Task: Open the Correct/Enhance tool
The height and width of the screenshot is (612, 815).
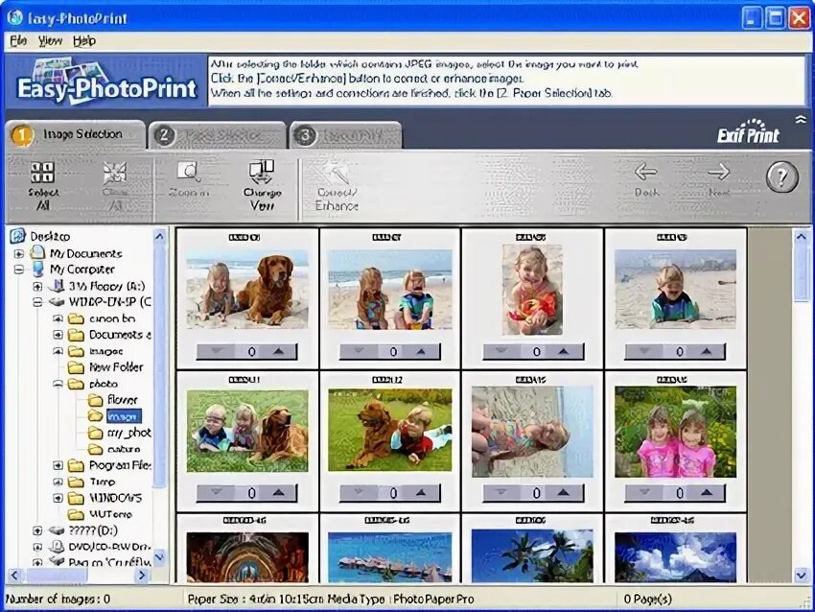Action: coord(337,187)
